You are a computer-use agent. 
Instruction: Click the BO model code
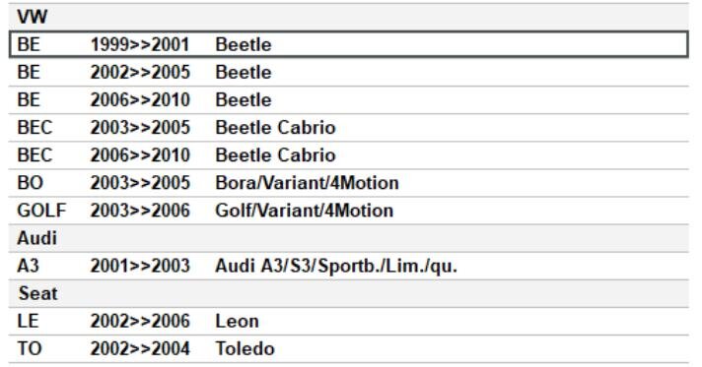pos(30,183)
